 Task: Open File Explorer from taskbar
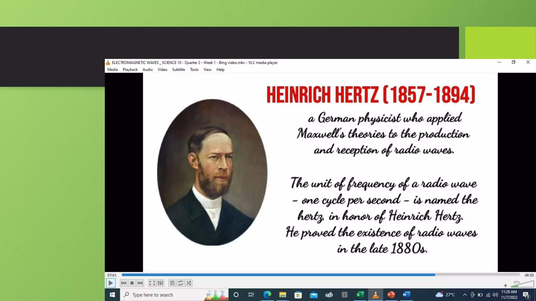click(283, 295)
